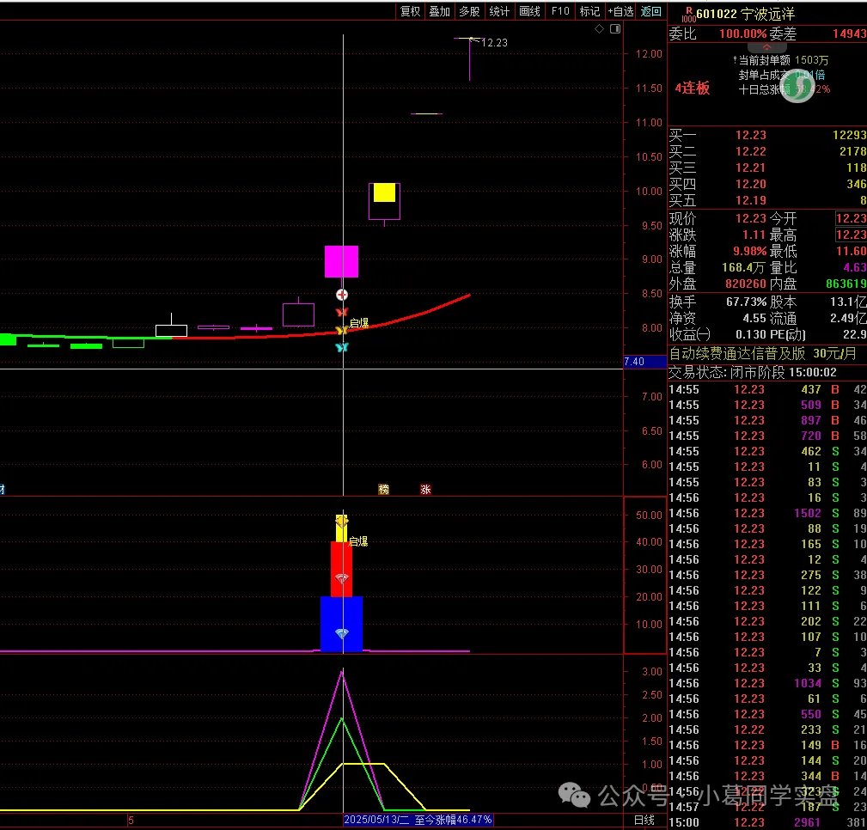The width and height of the screenshot is (867, 830).
Task: Click the 榜 badge under the chart
Action: (384, 490)
